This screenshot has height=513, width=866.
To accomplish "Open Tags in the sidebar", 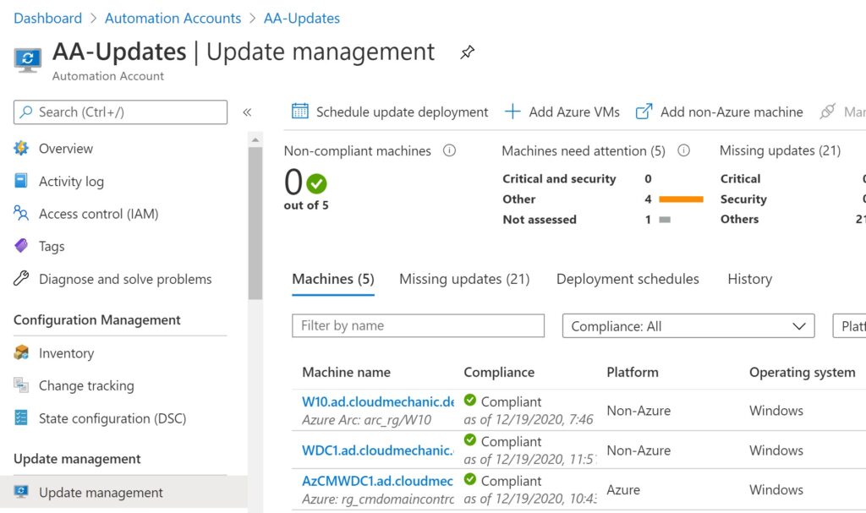I will [52, 246].
